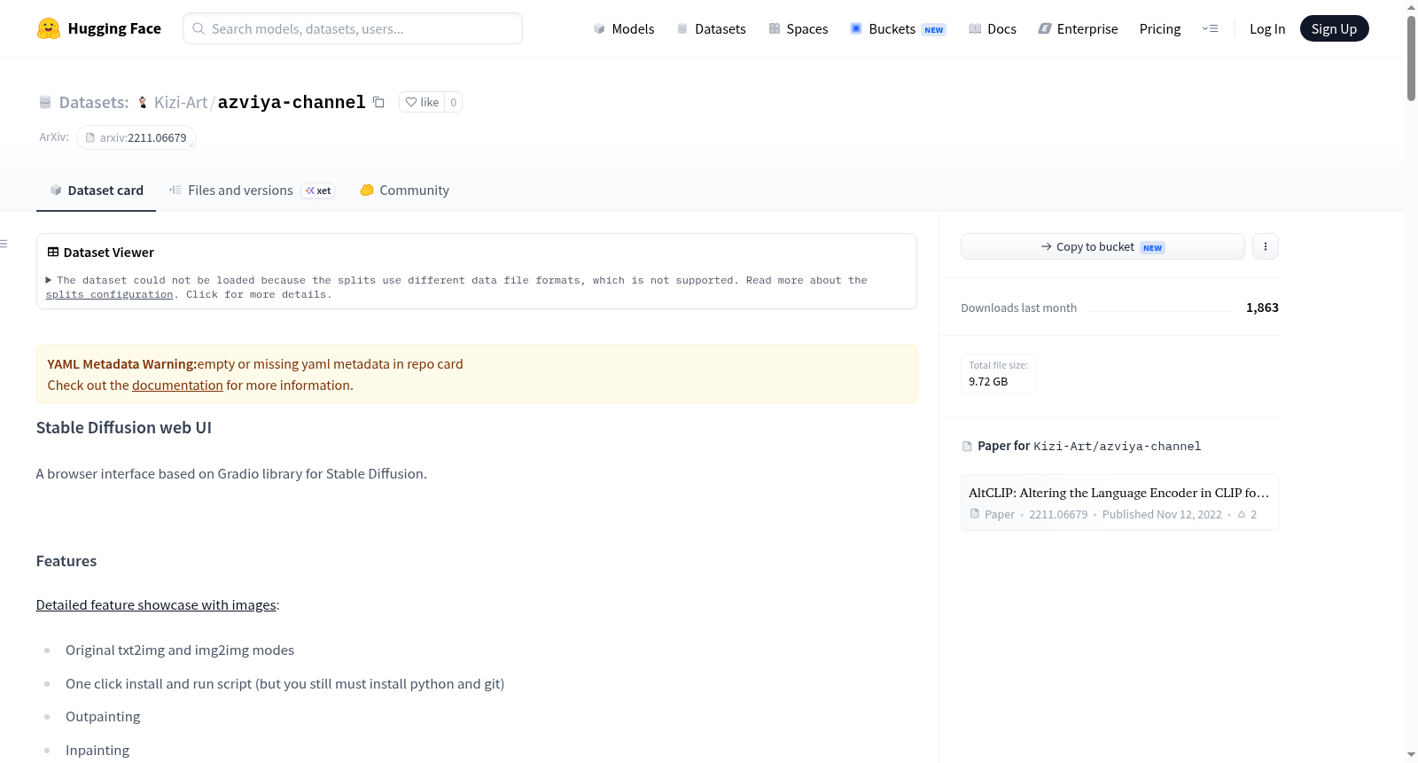
Task: Focus the search models, datasets, users field
Action: (353, 28)
